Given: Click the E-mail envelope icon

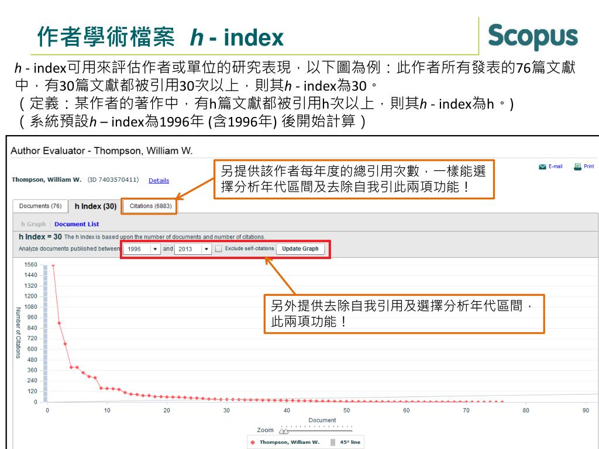Looking at the screenshot, I should [x=542, y=167].
